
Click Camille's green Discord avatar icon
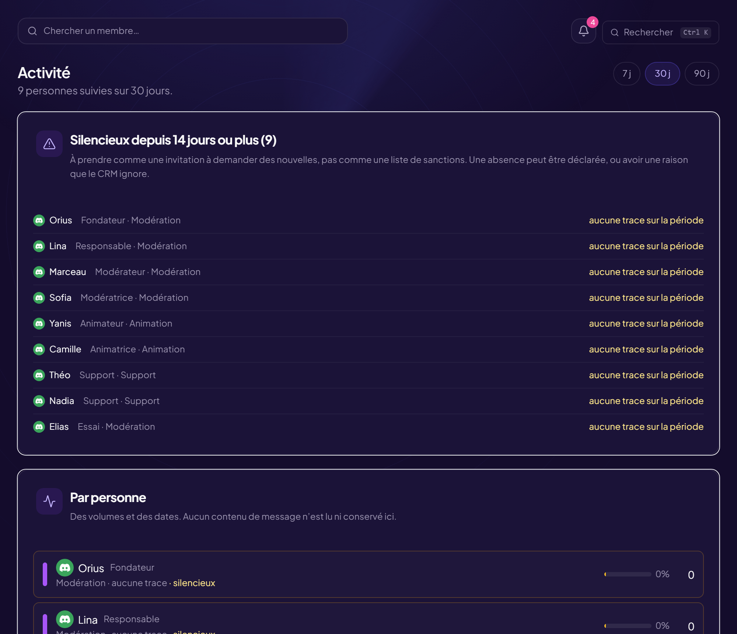39,349
